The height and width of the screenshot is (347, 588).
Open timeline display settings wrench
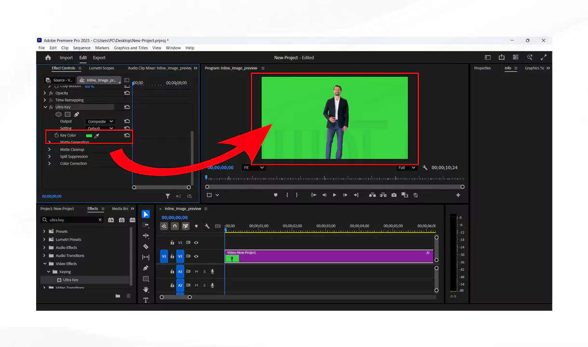point(207,226)
